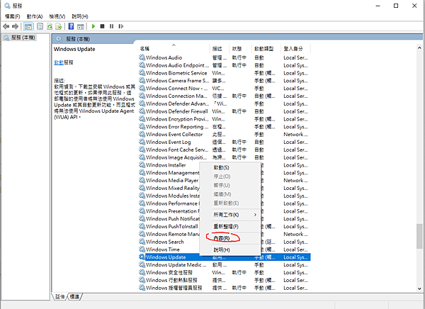This screenshot has width=425, height=309.
Task: Select Windows Encryption Provider row
Action: (x=225, y=119)
